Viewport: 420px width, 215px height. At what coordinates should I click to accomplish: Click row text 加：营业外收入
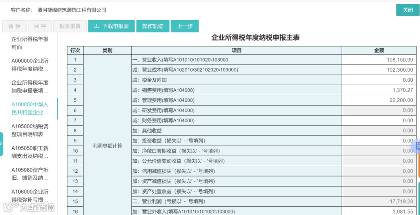(x=184, y=212)
